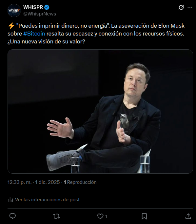Open the @WhisprNews handle
196x224 pixels.
[x=40, y=14]
